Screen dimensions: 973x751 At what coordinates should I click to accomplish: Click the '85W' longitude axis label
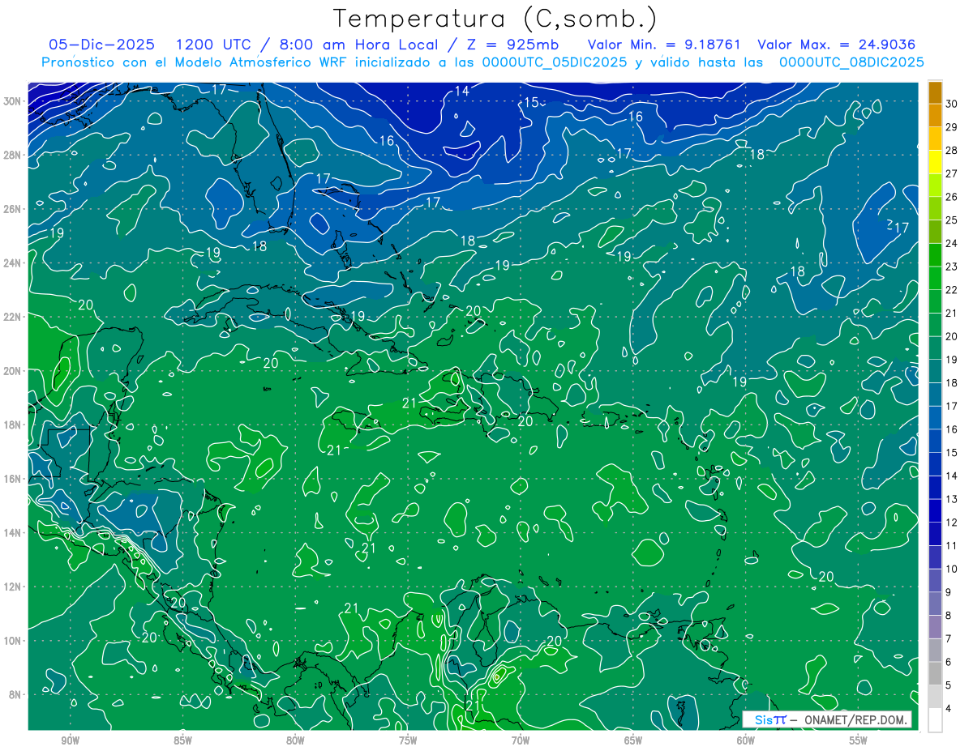point(182,740)
